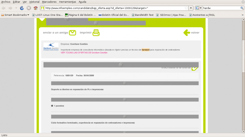This screenshot has width=245, height=137.
Task: Show more bookmarks with the overflow chevron
Action: [242, 15]
